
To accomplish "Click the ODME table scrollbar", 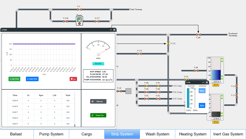I will 75,125.
